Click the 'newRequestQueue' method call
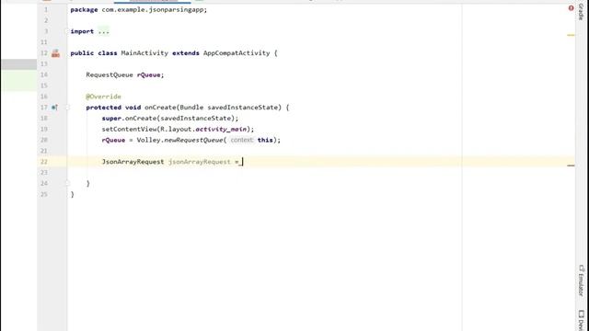The image size is (589, 331). (x=193, y=140)
